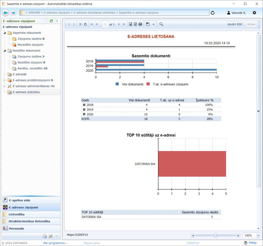Expand the 2018 row in the table
263x246 pixels.
(x=84, y=105)
